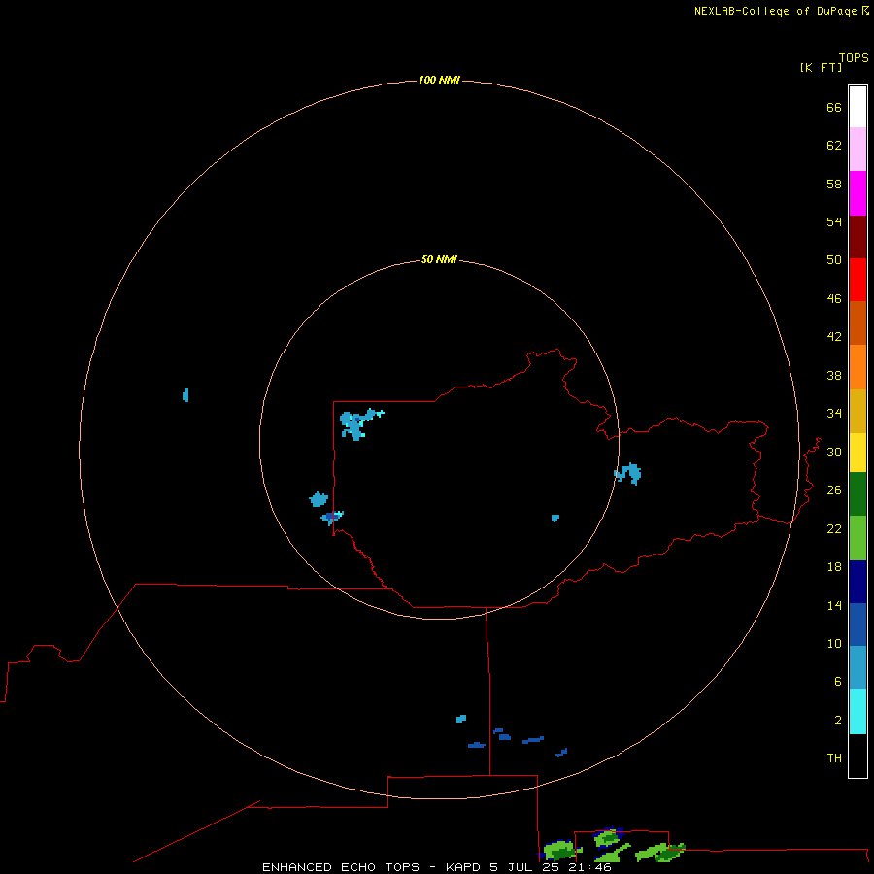Click the 'TOPS' legend title
The height and width of the screenshot is (874, 874).
(854, 57)
